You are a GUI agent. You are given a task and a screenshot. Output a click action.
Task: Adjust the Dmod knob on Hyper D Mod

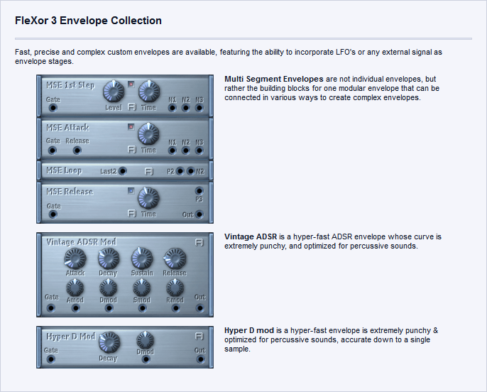(x=145, y=340)
